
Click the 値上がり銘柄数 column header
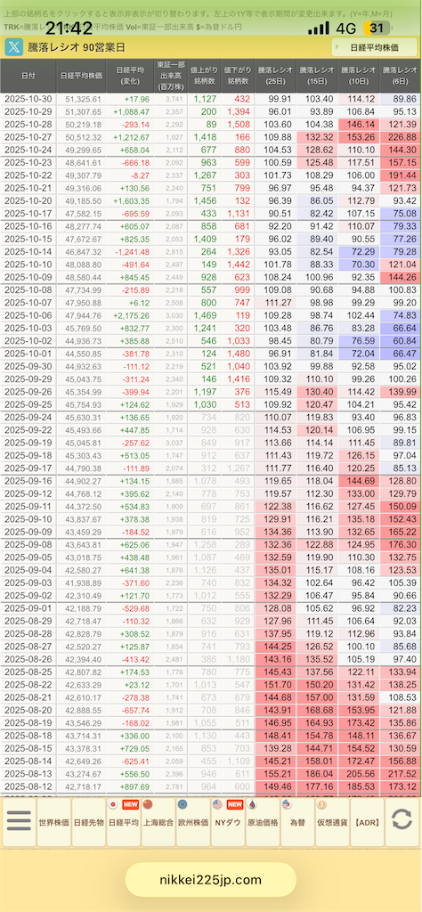(x=204, y=76)
